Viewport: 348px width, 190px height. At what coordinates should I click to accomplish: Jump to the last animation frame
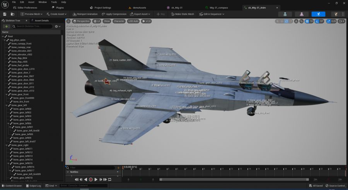pyautogui.click(x=105, y=180)
